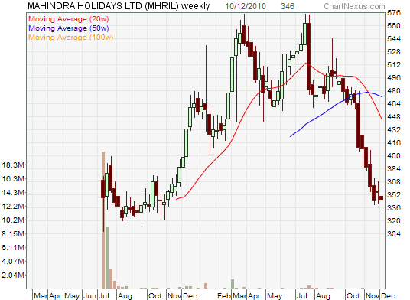Screen dimensions: 410x300
Task: Click the 10/12/2010 date label
Action: click(x=246, y=6)
